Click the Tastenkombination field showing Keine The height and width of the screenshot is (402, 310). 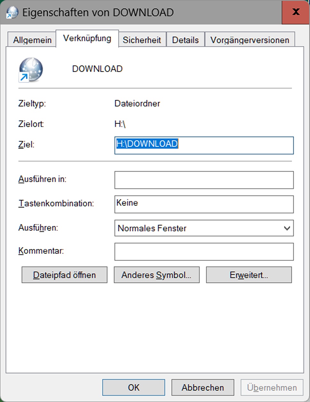pos(204,204)
